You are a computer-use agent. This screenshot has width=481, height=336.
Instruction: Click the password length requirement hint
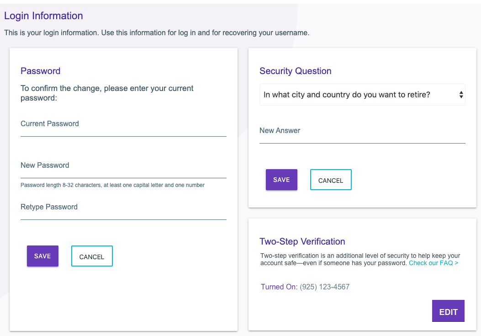(x=112, y=185)
